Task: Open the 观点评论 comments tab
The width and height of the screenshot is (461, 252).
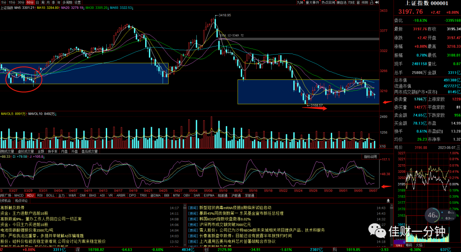Action: coord(21,200)
